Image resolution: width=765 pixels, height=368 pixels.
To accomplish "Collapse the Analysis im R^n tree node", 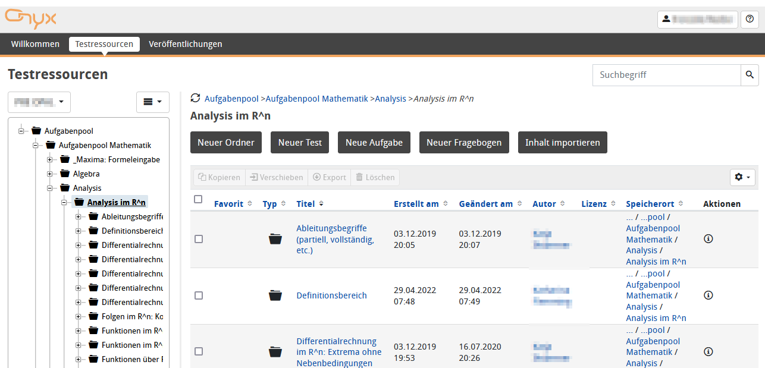I will [64, 203].
